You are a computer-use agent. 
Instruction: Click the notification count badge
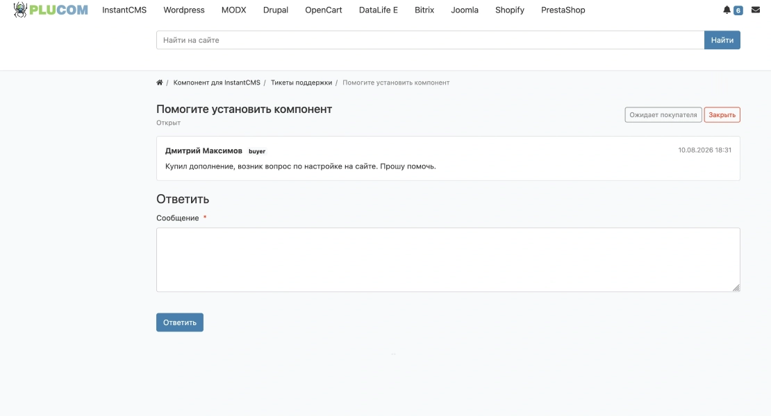tap(738, 10)
